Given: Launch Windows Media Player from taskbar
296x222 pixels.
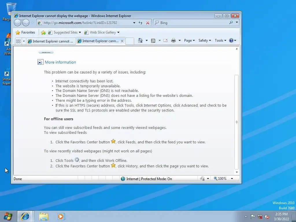Looking at the screenshot, I should 61,216.
